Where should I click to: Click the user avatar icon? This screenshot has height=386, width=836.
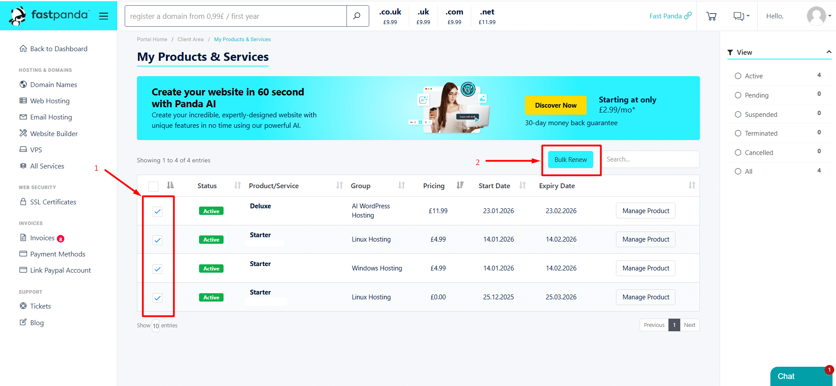816,16
